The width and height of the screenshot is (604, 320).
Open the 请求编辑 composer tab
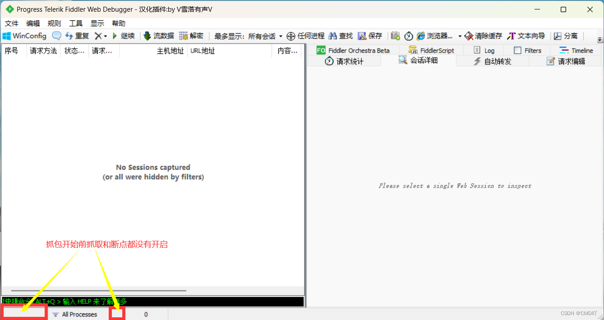pyautogui.click(x=565, y=61)
